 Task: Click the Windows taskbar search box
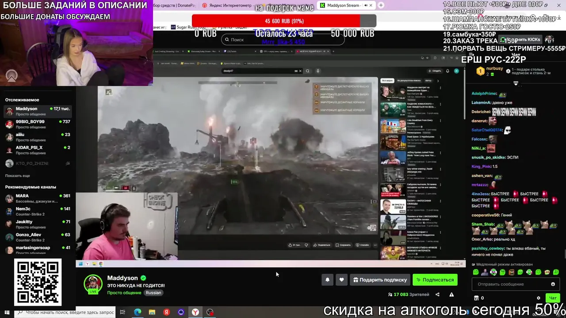pos(65,312)
